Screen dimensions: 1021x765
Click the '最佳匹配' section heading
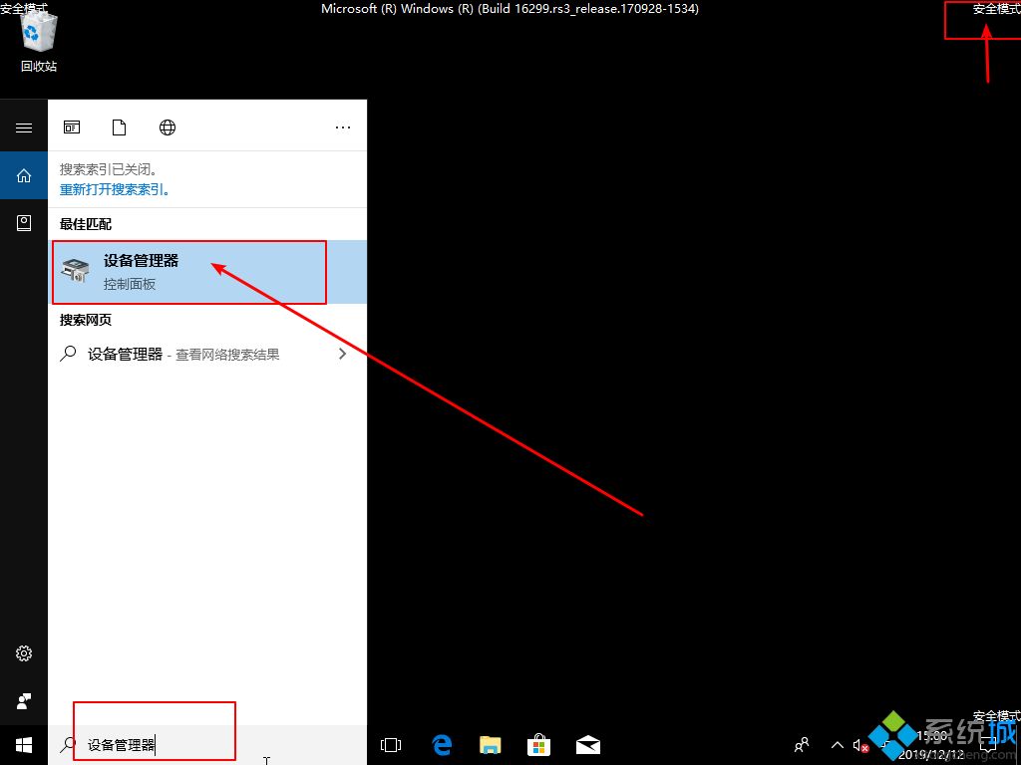click(x=86, y=224)
